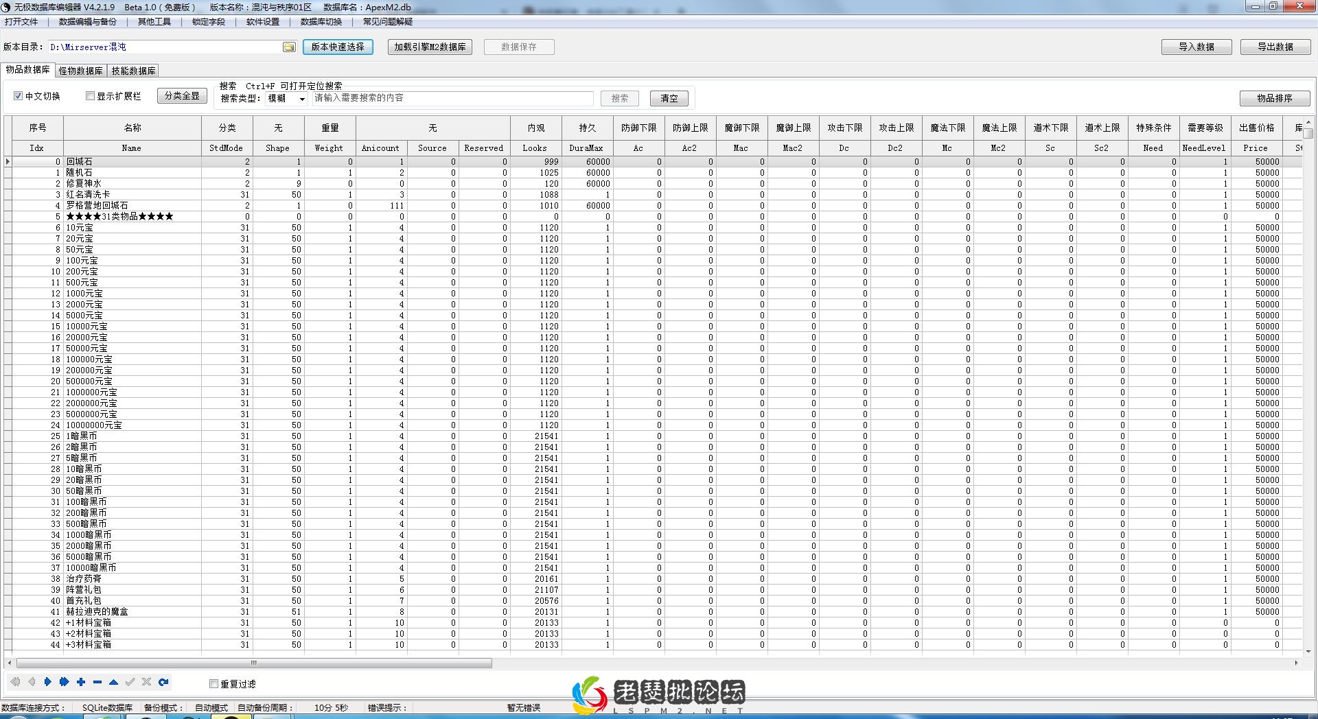The height and width of the screenshot is (719, 1318).
Task: Grab the vertical scrollbar thumb
Action: click(x=1308, y=133)
